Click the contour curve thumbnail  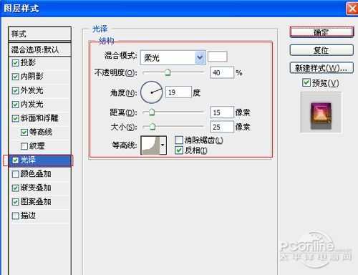point(150,145)
